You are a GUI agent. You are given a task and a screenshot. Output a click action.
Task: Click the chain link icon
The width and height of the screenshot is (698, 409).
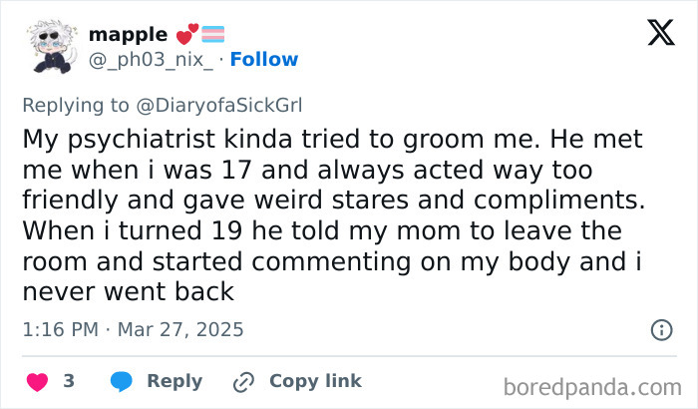point(242,381)
